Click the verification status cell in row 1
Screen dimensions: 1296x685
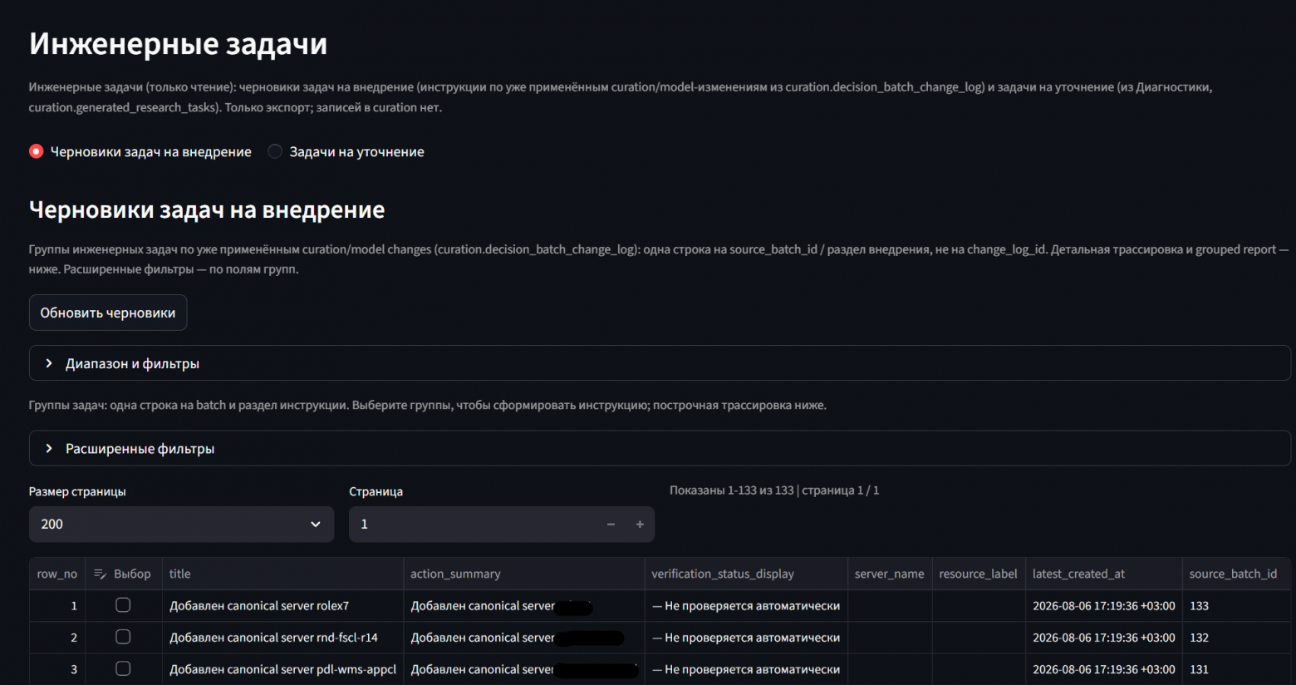pyautogui.click(x=746, y=606)
